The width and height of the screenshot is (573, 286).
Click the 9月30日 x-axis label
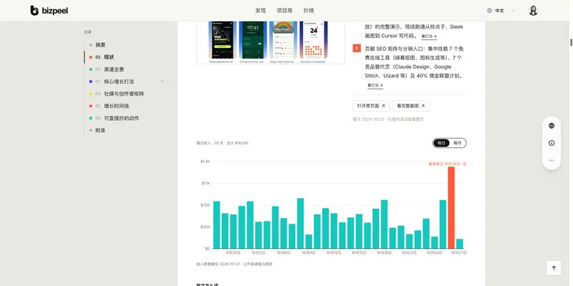pos(233,253)
